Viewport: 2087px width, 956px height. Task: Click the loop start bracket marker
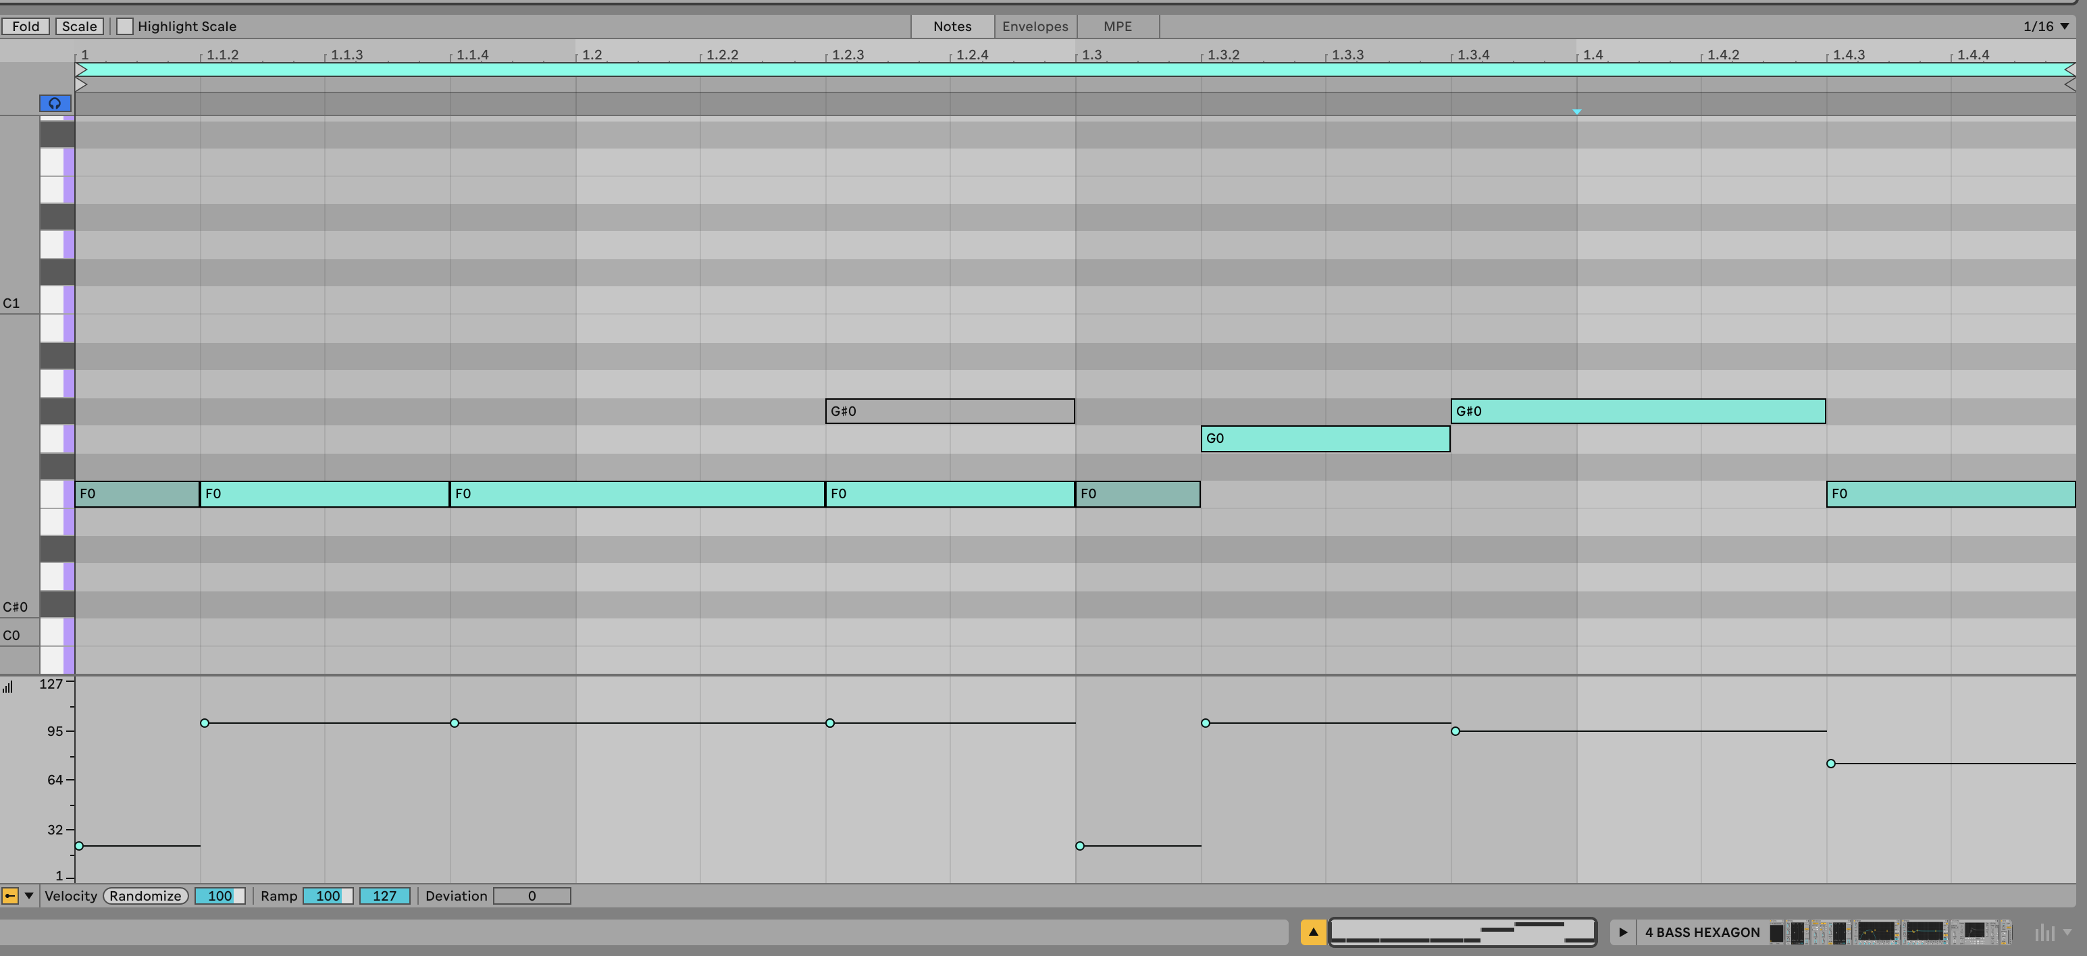tap(81, 70)
